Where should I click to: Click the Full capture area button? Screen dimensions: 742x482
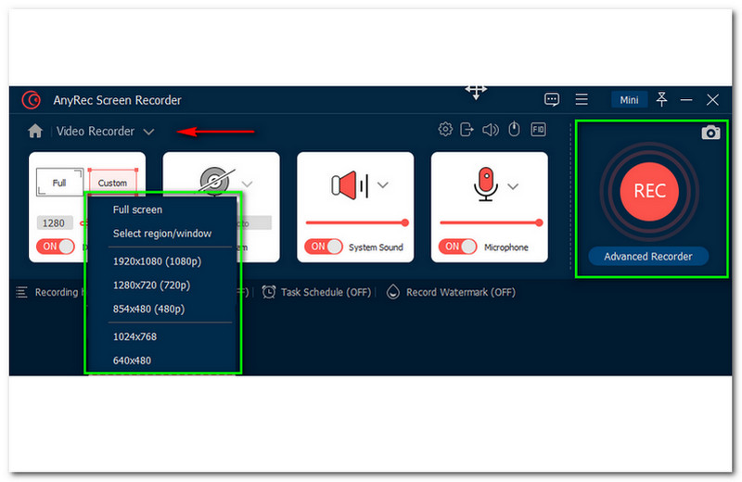pos(59,182)
